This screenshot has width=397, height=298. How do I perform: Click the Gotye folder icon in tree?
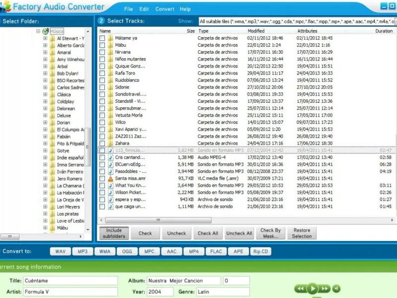[x=53, y=151]
